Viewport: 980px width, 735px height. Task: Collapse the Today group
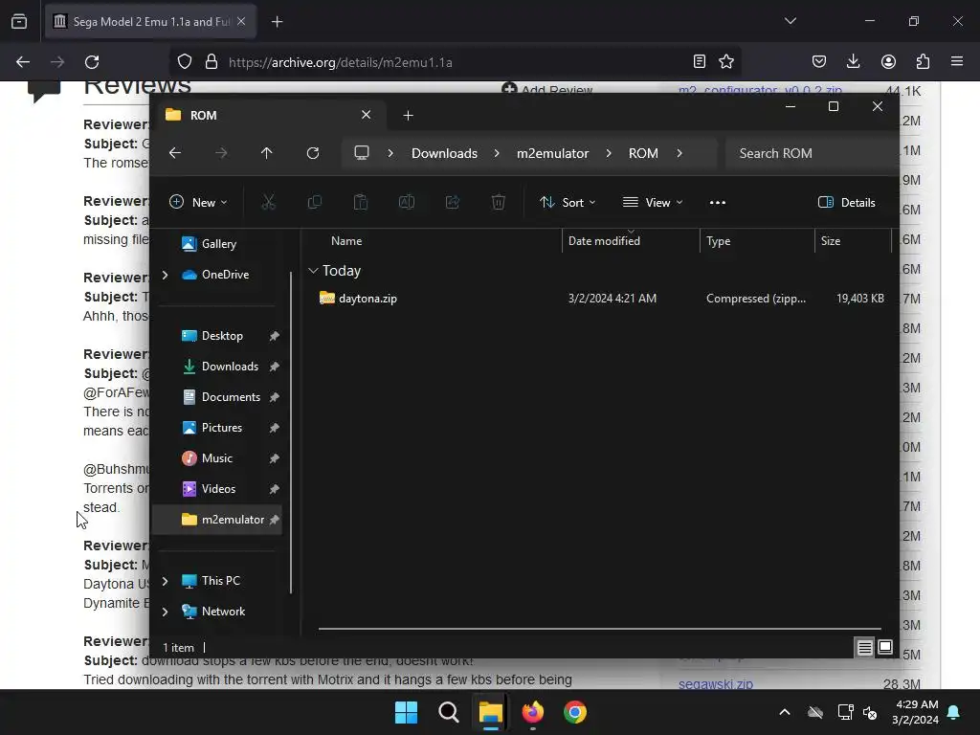click(x=313, y=271)
